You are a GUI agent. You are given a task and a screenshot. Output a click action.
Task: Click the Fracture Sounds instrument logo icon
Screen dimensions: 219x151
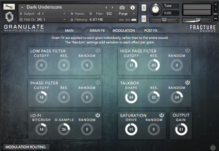pyautogui.click(x=9, y=17)
